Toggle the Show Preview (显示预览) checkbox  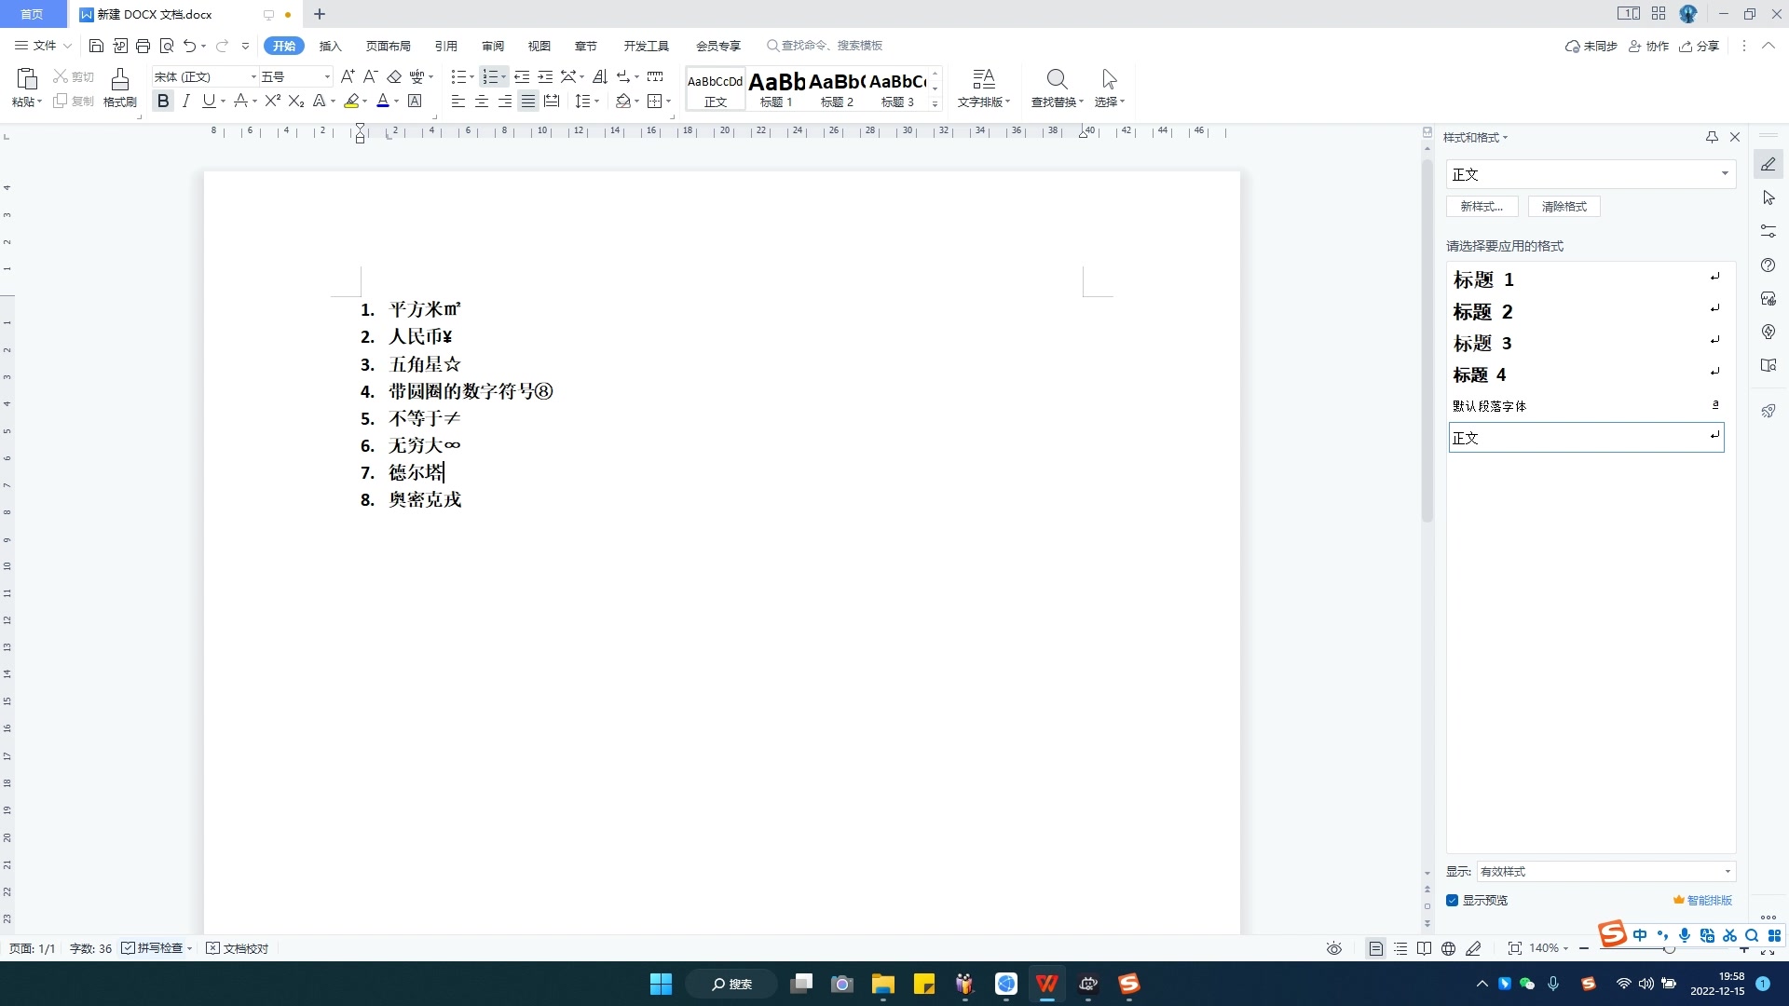pyautogui.click(x=1452, y=900)
